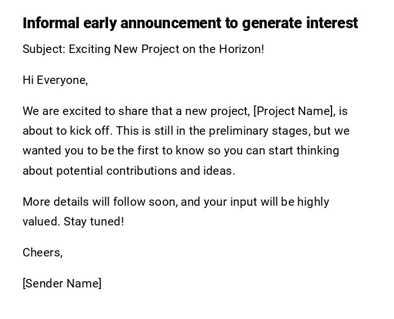Click the word 'interest' in the heading
394x319 pixels.
click(332, 23)
